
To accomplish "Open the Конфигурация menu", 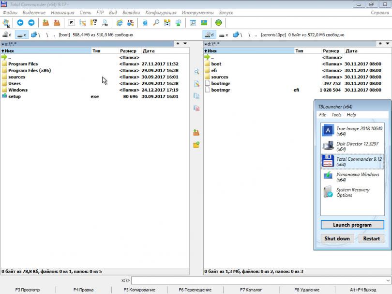I will (161, 13).
